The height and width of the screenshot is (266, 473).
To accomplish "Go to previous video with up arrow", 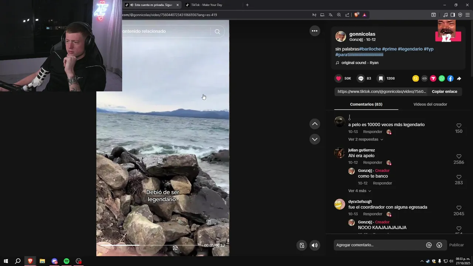I will (x=315, y=124).
